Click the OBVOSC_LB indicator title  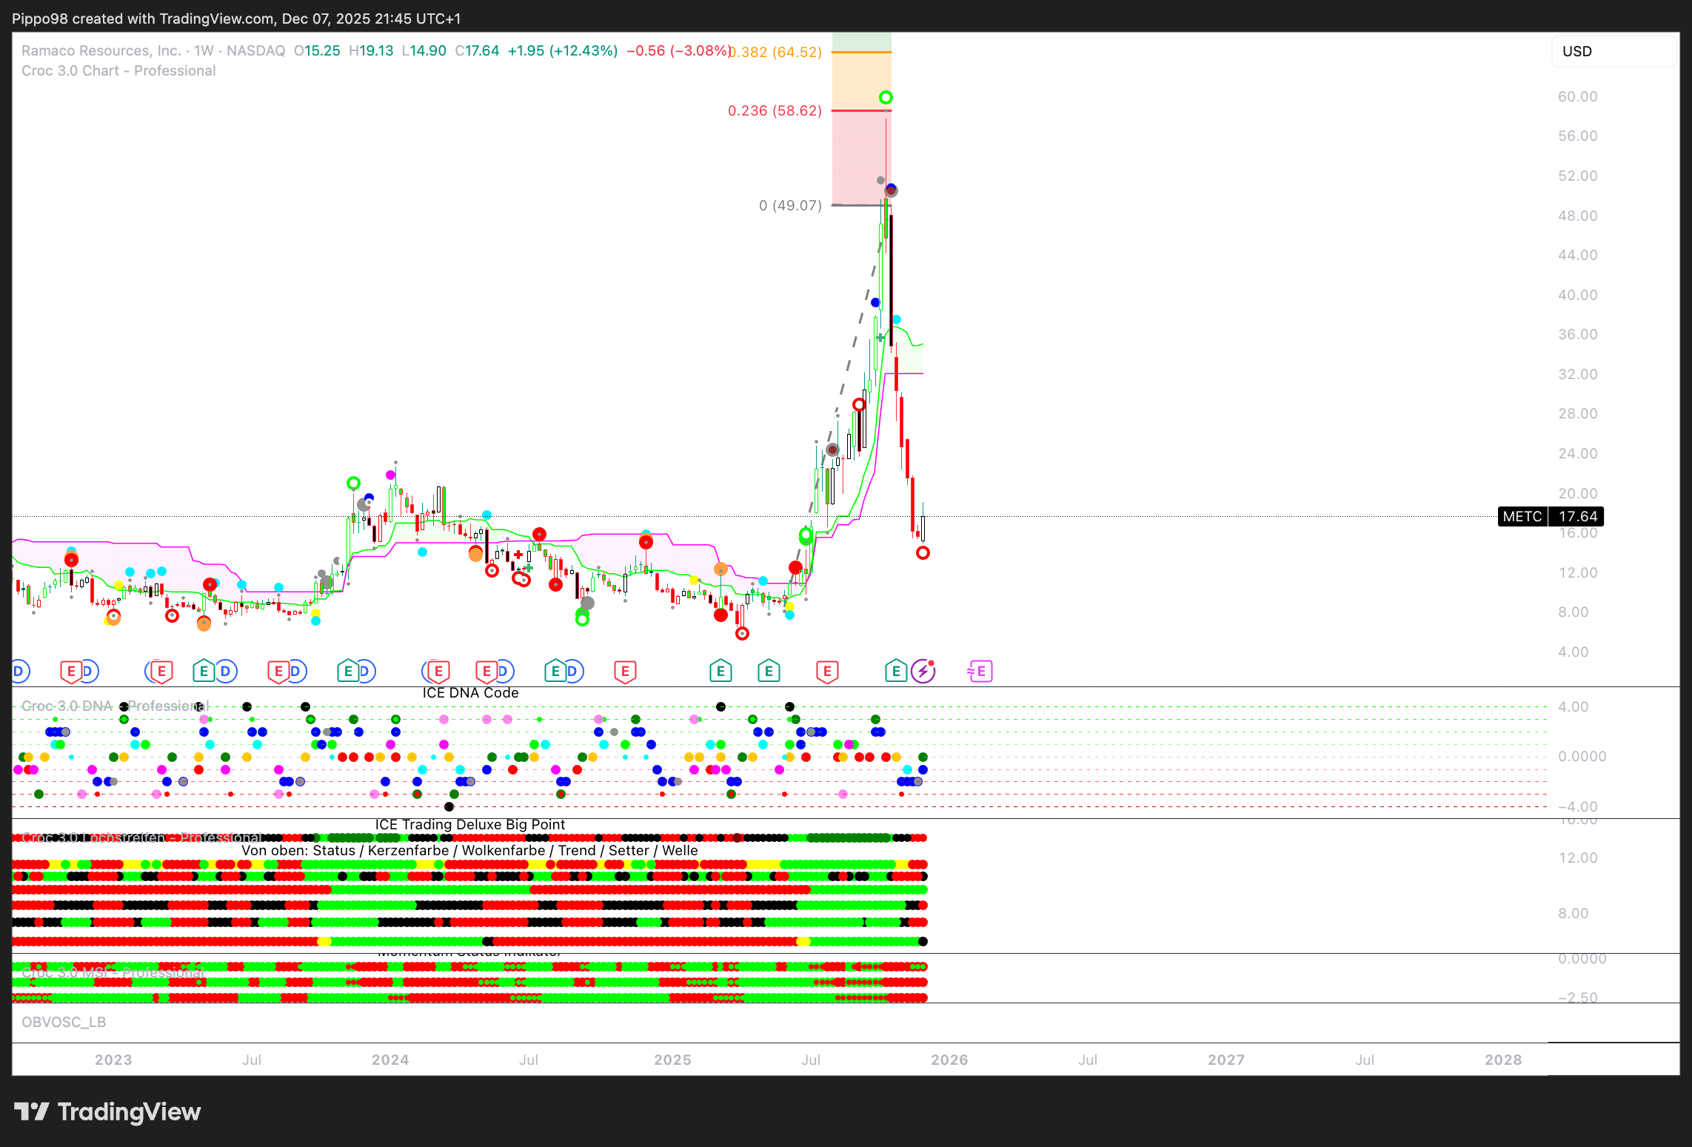tap(64, 1022)
